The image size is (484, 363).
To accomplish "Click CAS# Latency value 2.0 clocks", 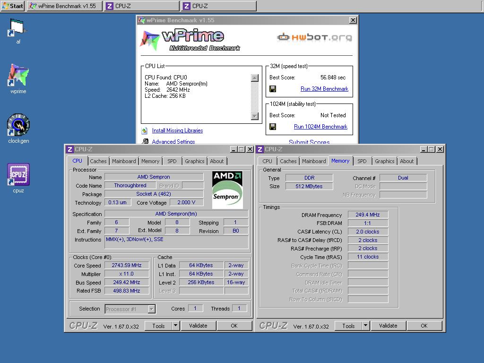I will click(x=368, y=232).
